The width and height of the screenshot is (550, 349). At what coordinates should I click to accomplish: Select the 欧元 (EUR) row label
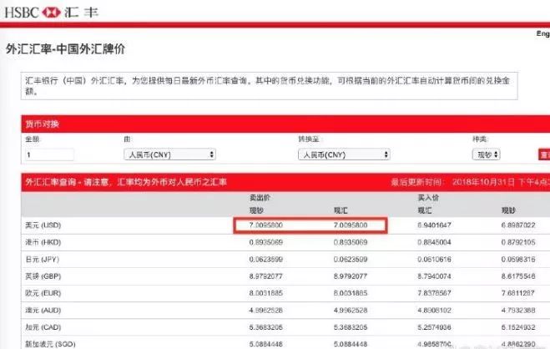[43, 293]
